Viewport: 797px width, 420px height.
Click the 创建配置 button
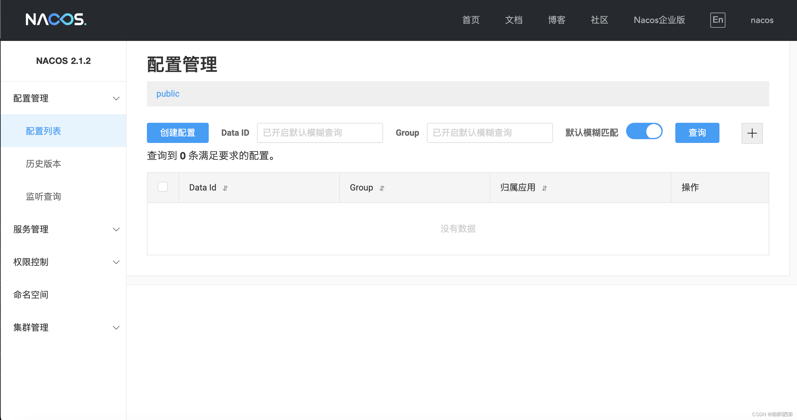[177, 133]
